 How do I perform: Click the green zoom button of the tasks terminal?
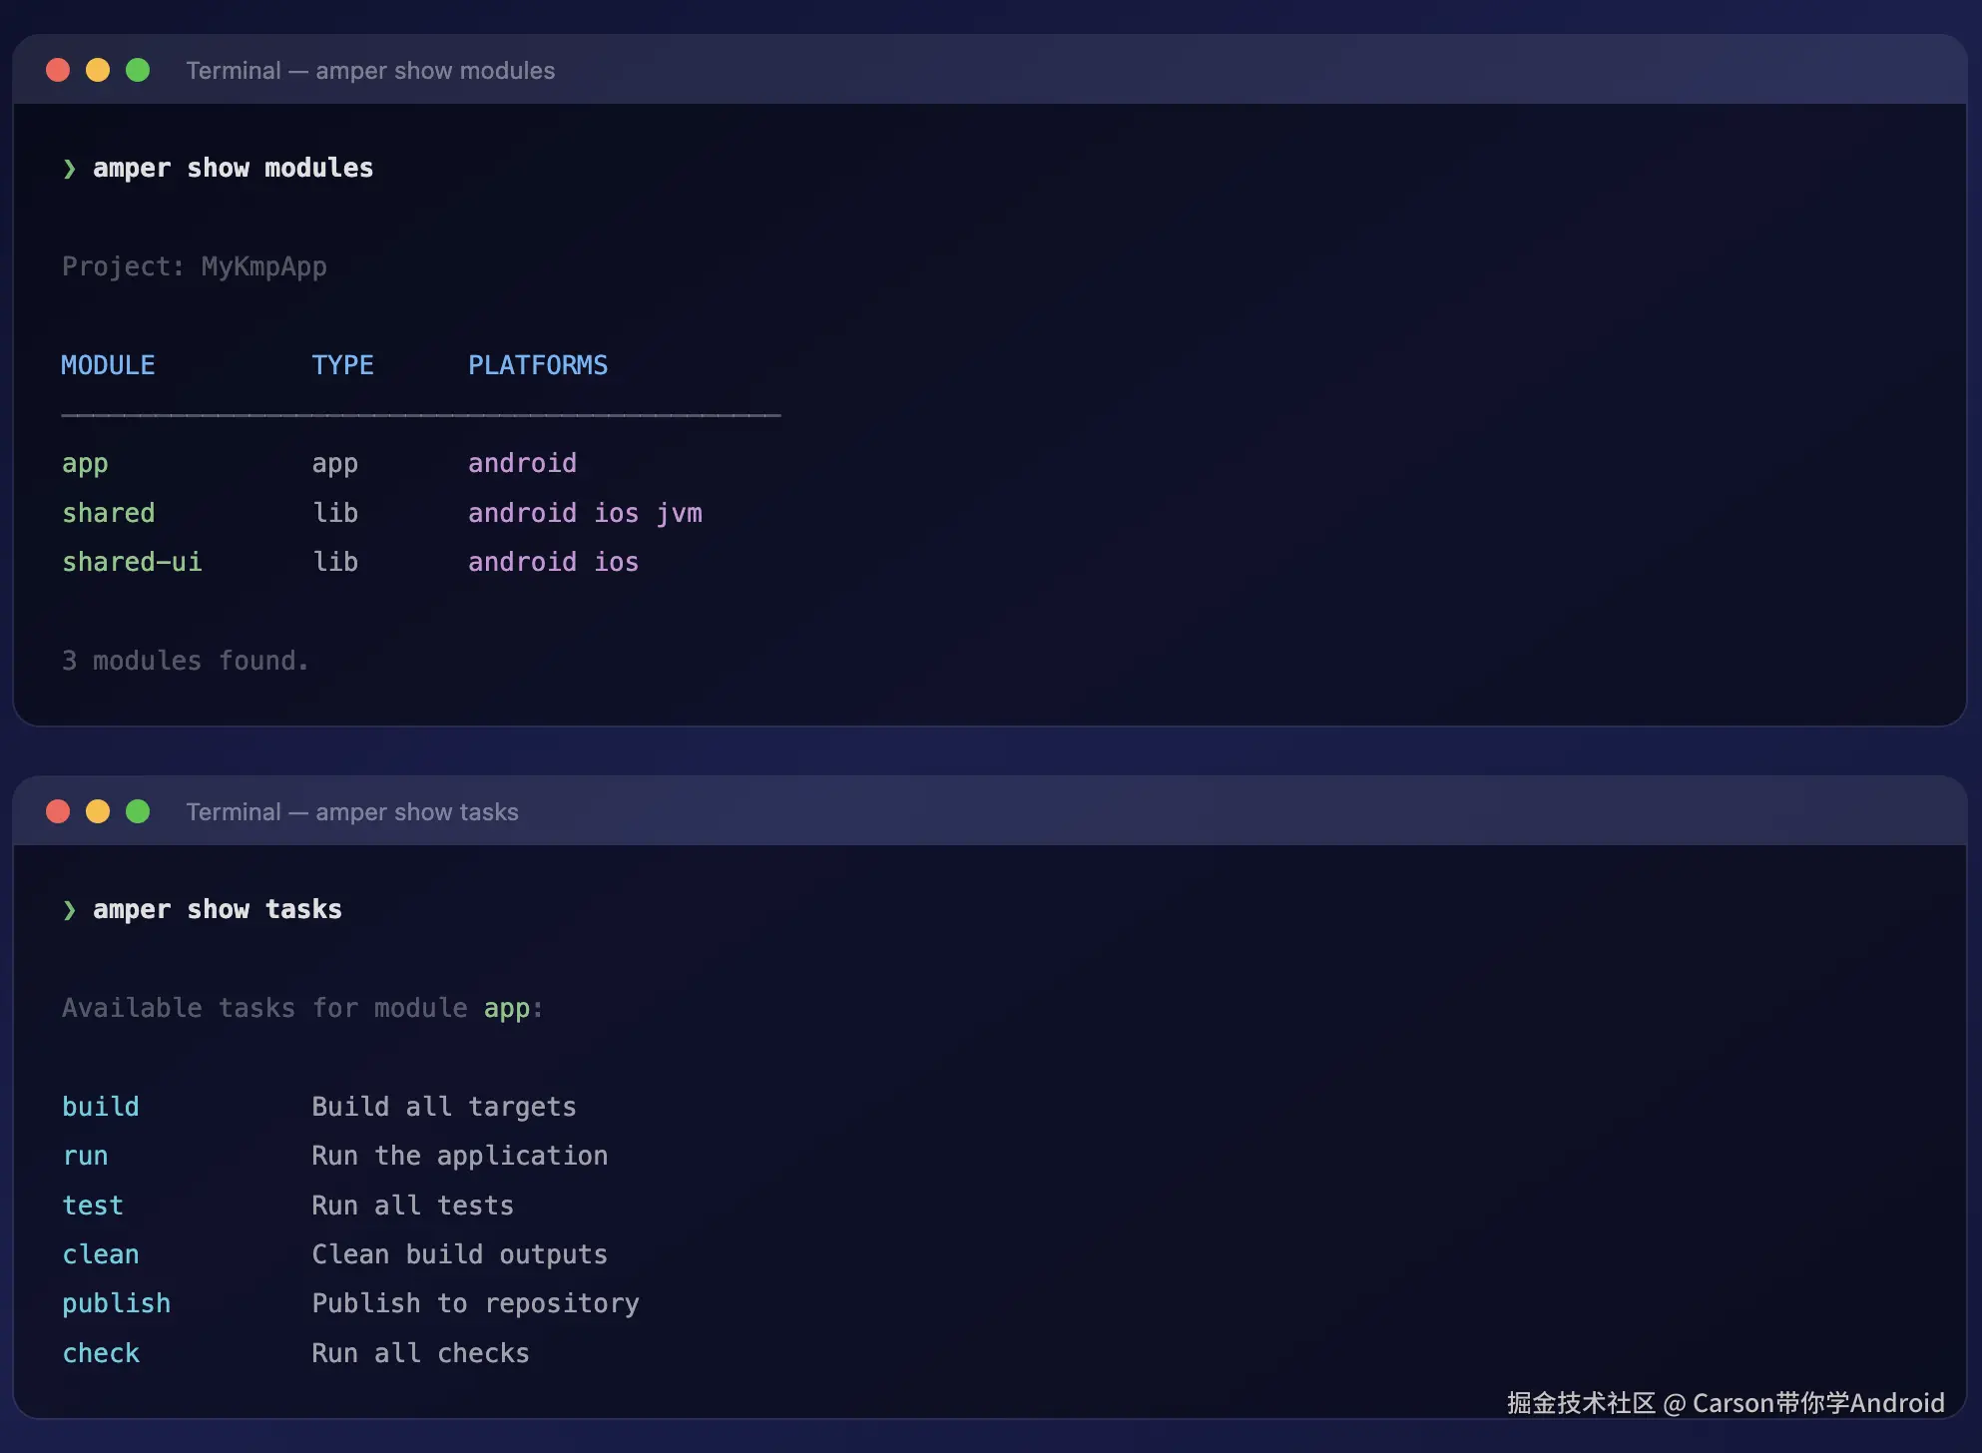(138, 811)
